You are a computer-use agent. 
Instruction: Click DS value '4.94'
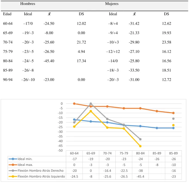coord(81,52)
